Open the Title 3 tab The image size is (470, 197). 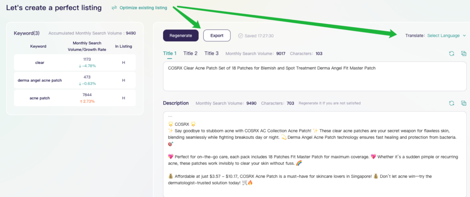tap(212, 53)
